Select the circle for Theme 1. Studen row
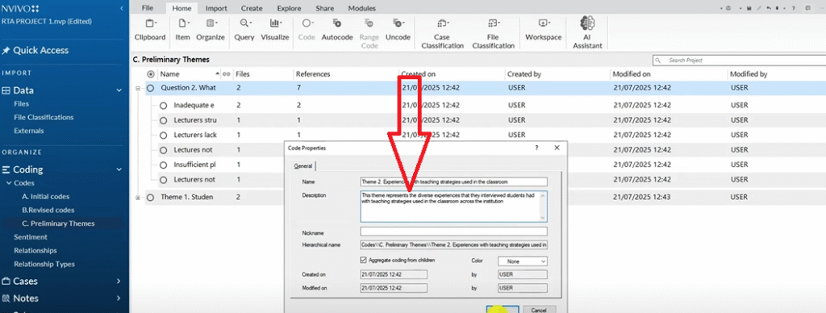Screen dimensions: 826x313 151,197
